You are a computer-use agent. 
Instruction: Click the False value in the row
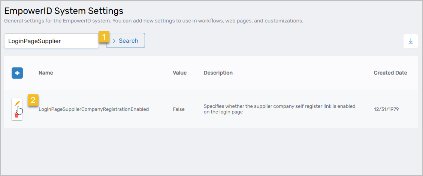click(x=179, y=109)
